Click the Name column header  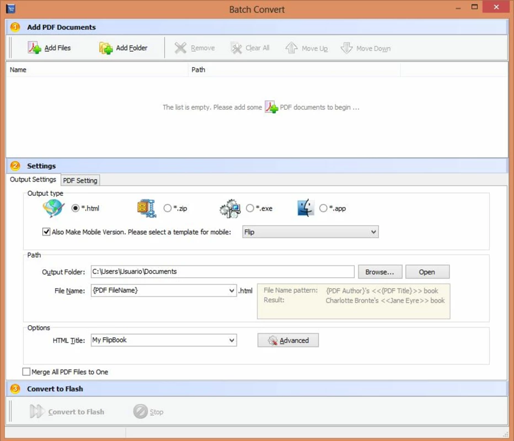tap(97, 69)
